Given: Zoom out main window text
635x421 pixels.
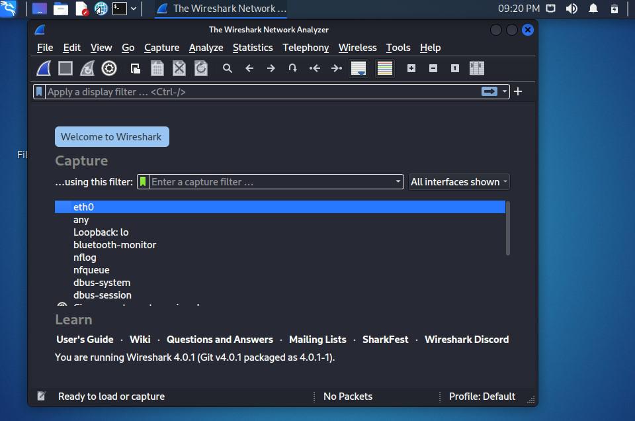Looking at the screenshot, I should coord(433,68).
